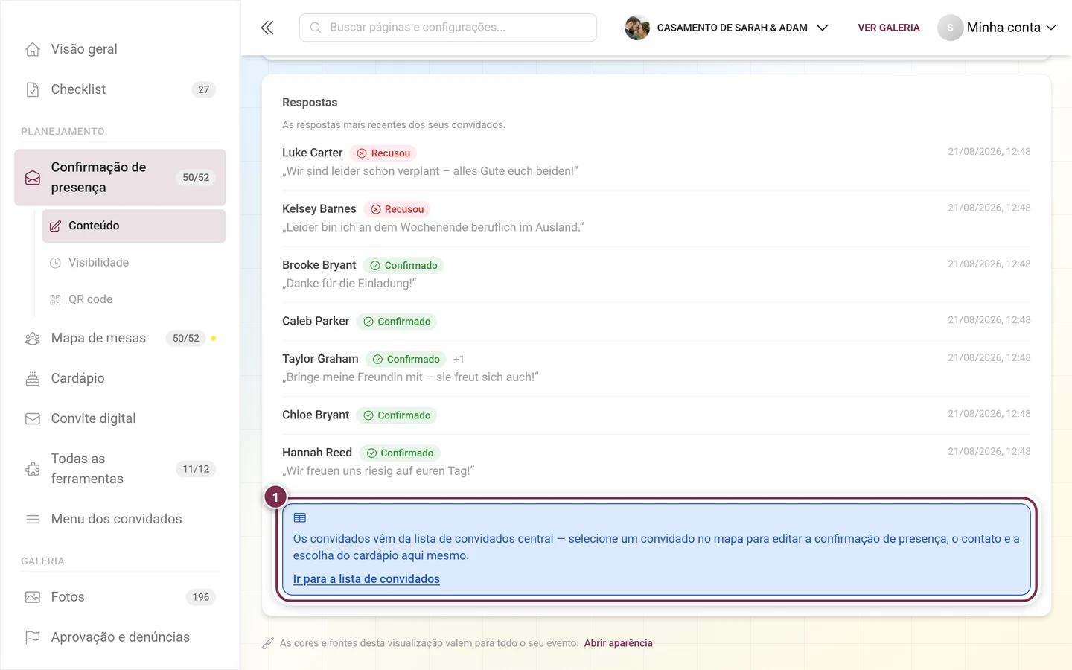1072x670 pixels.
Task: Click the home icon beside Visão geral
Action: 33,49
